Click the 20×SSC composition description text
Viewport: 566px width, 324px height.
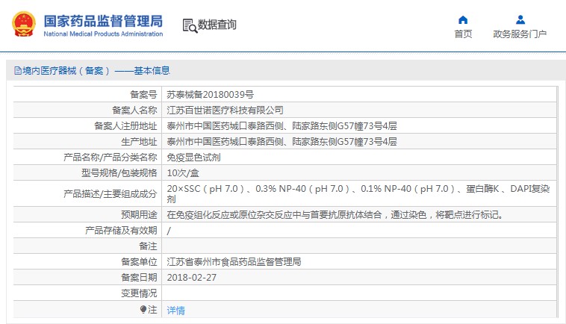358,193
